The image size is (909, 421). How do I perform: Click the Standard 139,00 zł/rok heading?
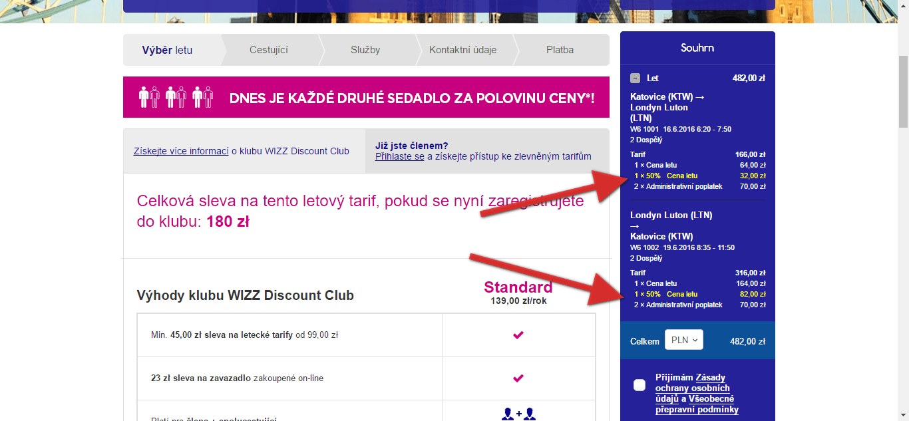coord(518,292)
